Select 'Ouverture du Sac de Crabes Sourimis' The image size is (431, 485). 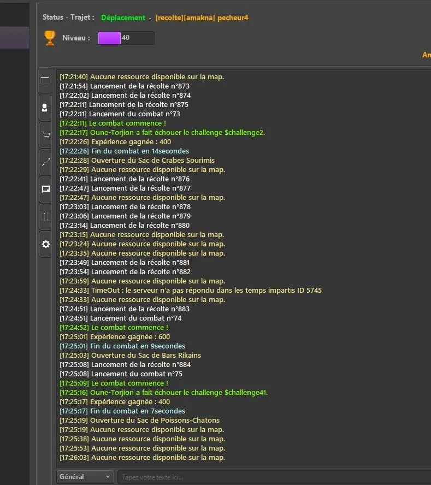[137, 160]
